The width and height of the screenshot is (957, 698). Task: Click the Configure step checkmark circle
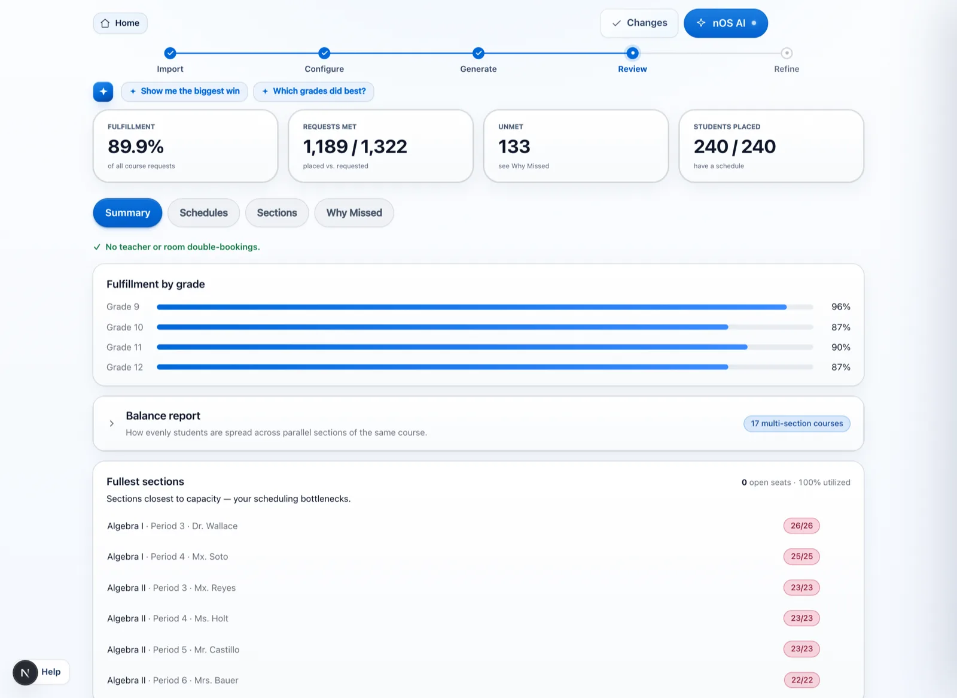324,53
